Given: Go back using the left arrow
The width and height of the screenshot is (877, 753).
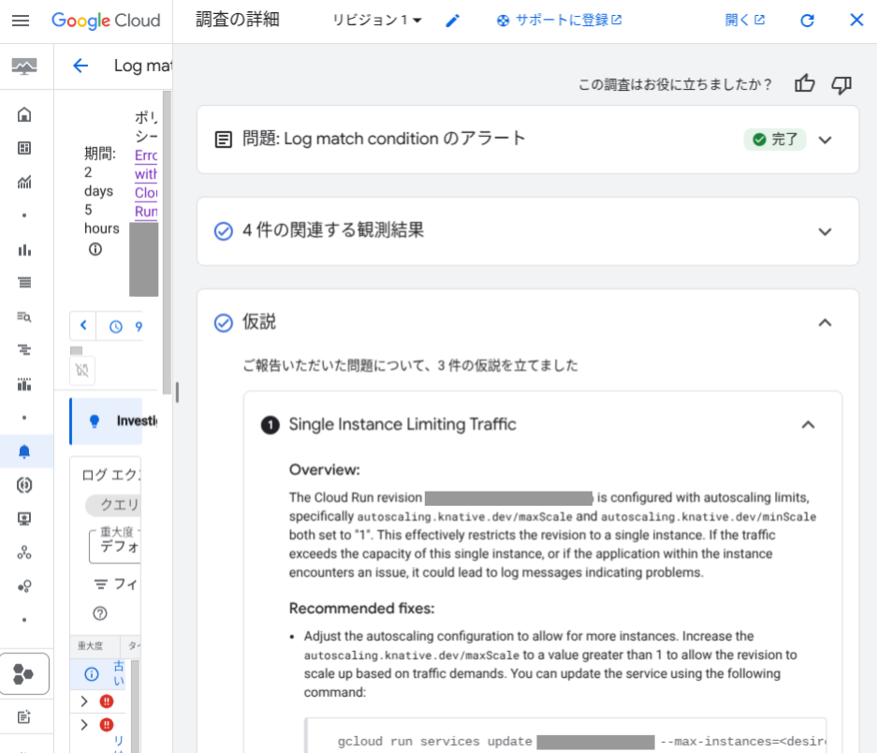Looking at the screenshot, I should pyautogui.click(x=80, y=66).
